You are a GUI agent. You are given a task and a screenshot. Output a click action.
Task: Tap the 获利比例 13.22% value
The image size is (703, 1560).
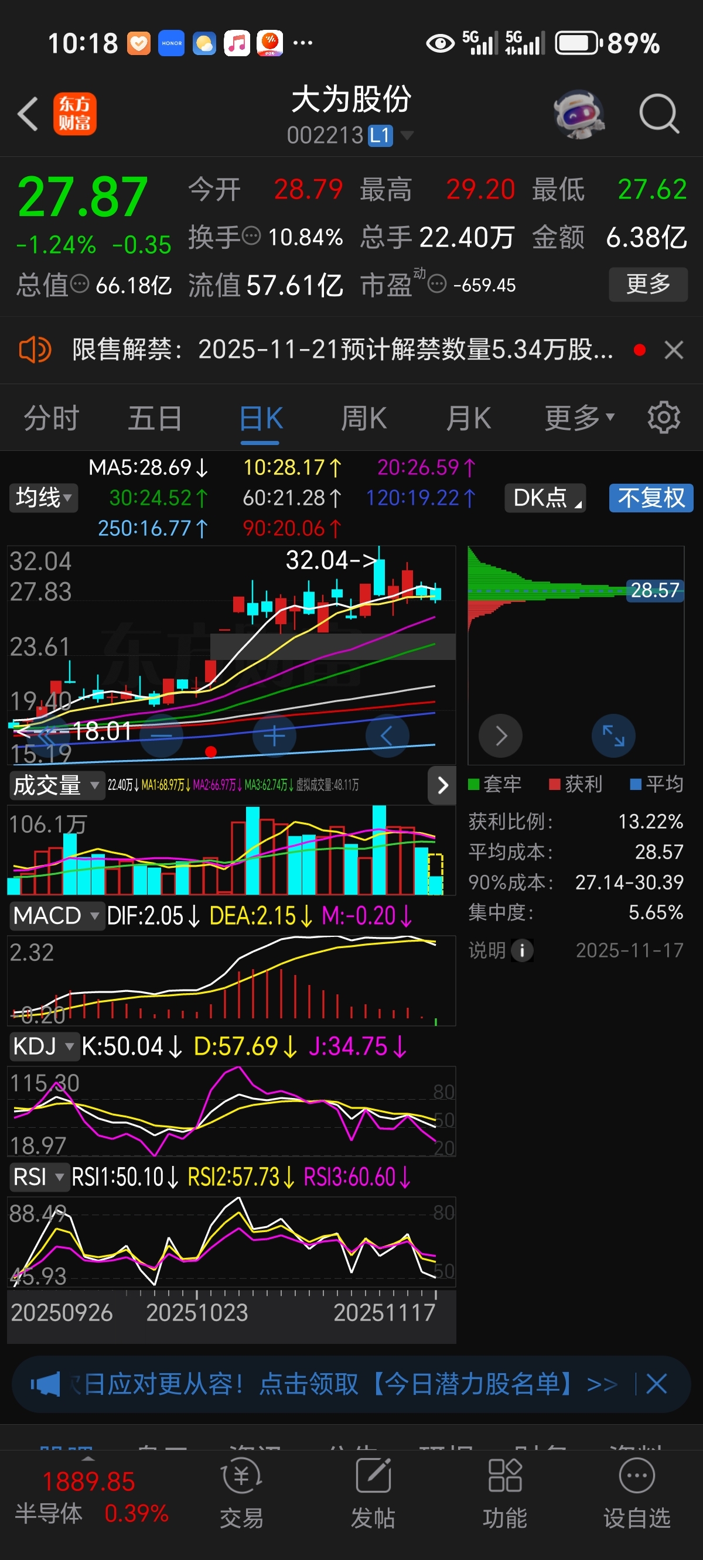(x=650, y=821)
